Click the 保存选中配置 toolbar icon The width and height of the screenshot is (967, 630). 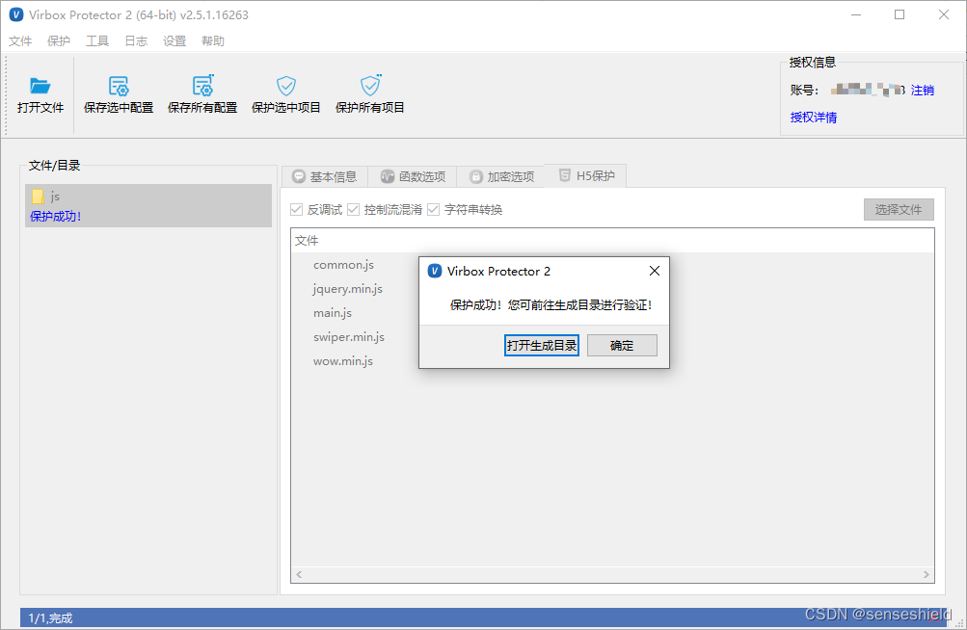pyautogui.click(x=117, y=86)
